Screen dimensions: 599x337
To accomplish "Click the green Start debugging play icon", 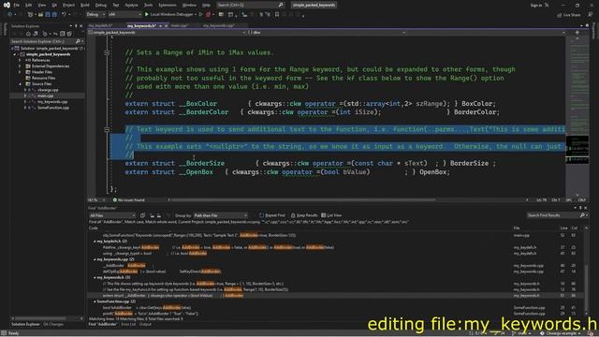I will [146, 15].
